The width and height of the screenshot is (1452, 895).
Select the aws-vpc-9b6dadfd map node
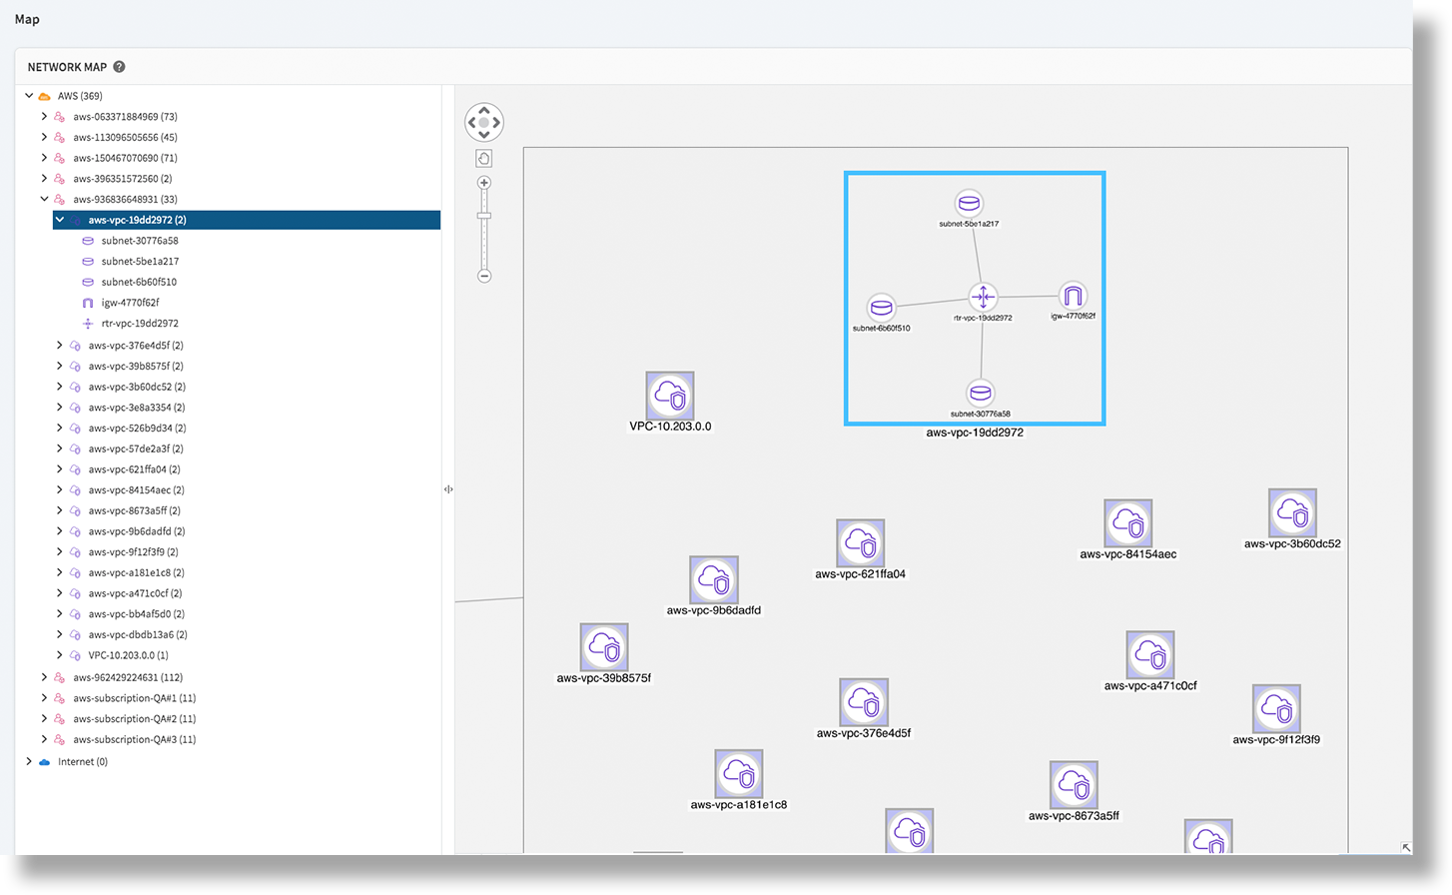(x=714, y=579)
